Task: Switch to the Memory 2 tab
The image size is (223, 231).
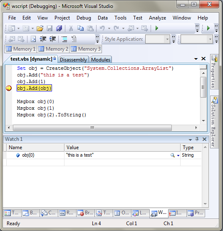Action: 53,49
